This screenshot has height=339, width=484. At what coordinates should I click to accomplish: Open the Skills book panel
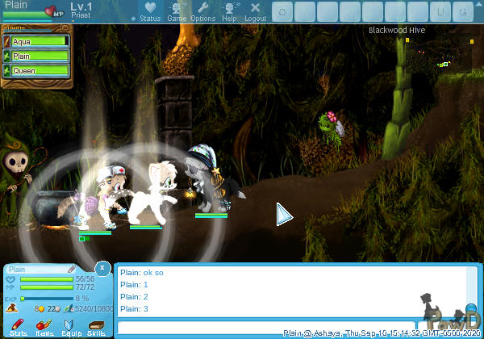(x=96, y=326)
